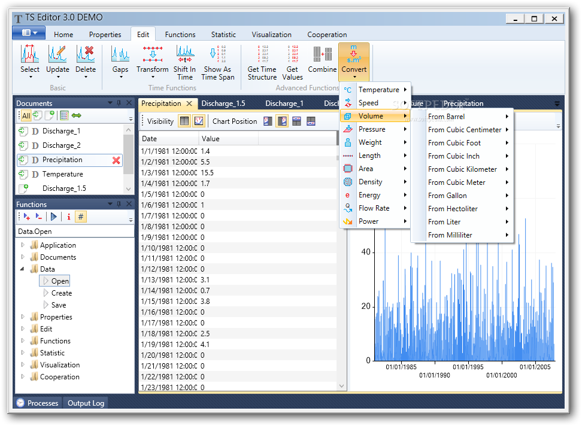Toggle table visibility in the Visibility toolbar
The image size is (582, 426).
click(184, 121)
